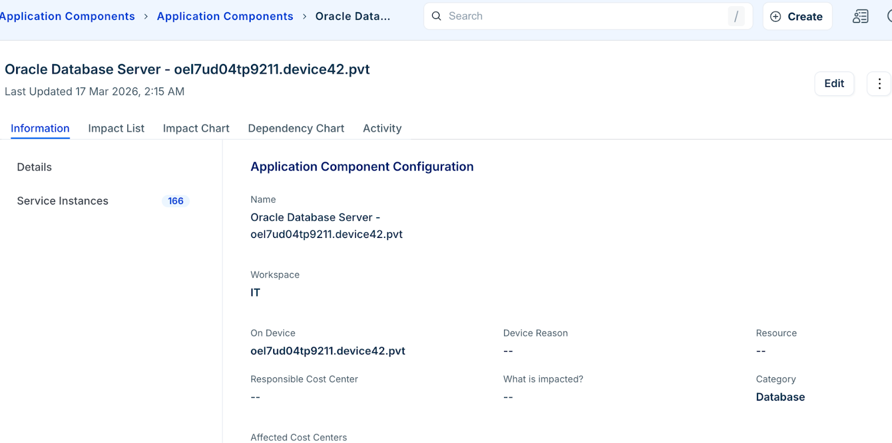Click the slash shortcut key hint
The height and width of the screenshot is (443, 892).
736,16
